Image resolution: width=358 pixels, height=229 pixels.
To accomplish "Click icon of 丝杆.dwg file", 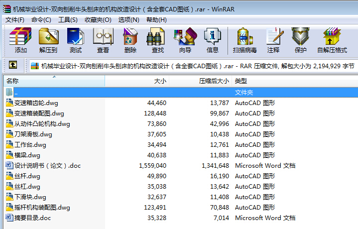I will click(9, 176).
